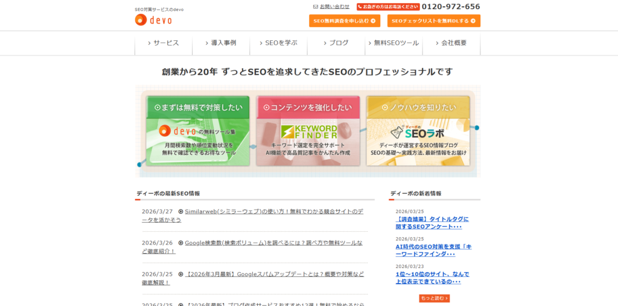Viewport: 618px width, 306px height.
Task: Select the まずは無料で対策したい banner card
Action: tap(198, 131)
